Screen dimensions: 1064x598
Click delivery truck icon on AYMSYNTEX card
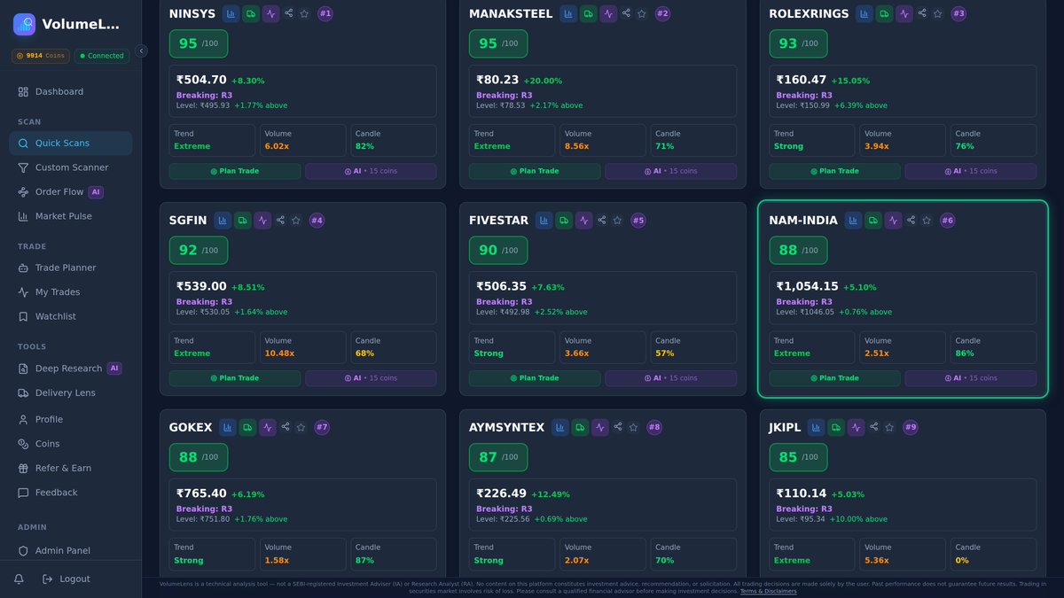[580, 427]
